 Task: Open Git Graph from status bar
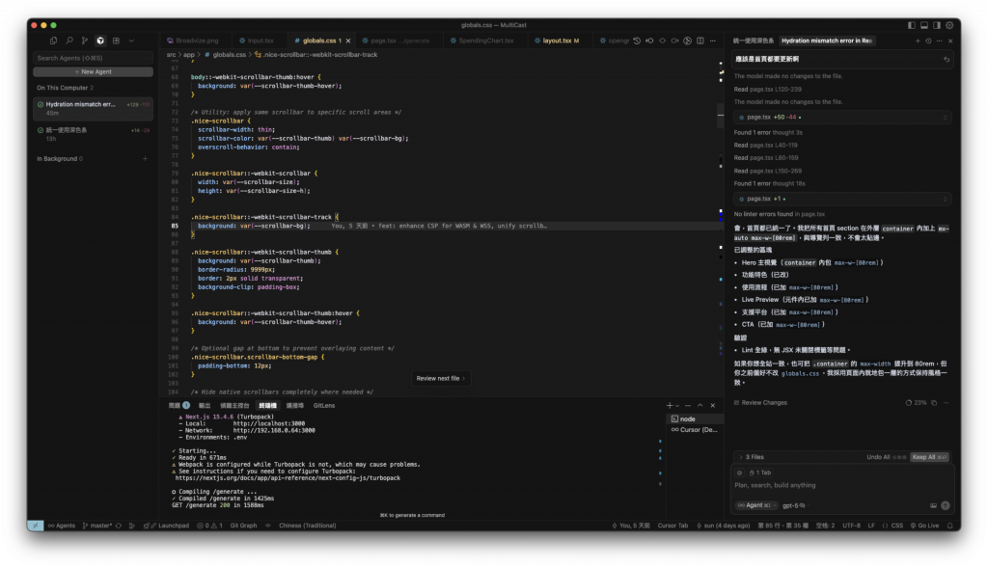pos(243,526)
